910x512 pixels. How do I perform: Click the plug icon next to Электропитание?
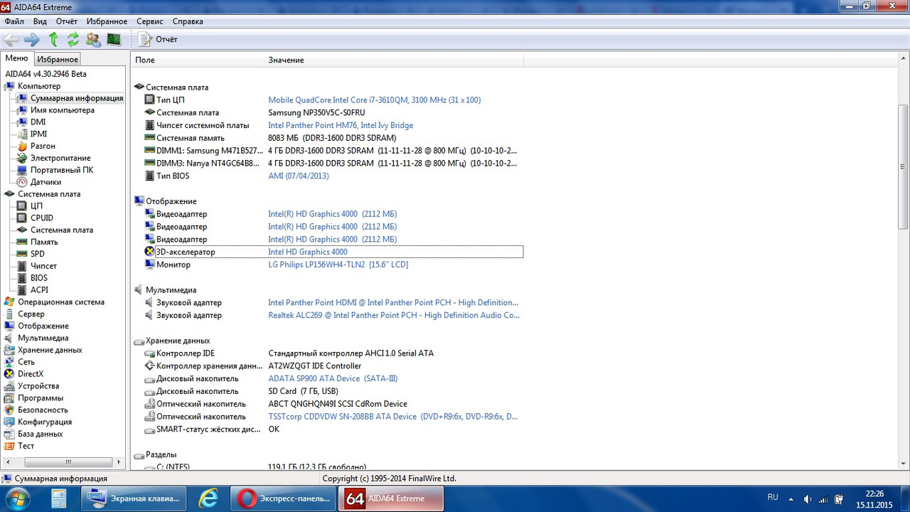pyautogui.click(x=22, y=158)
